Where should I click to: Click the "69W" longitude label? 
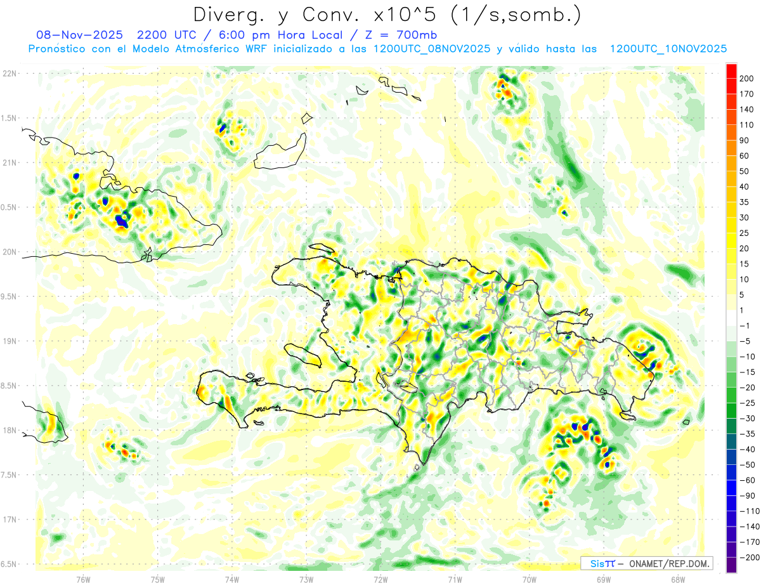point(604,580)
